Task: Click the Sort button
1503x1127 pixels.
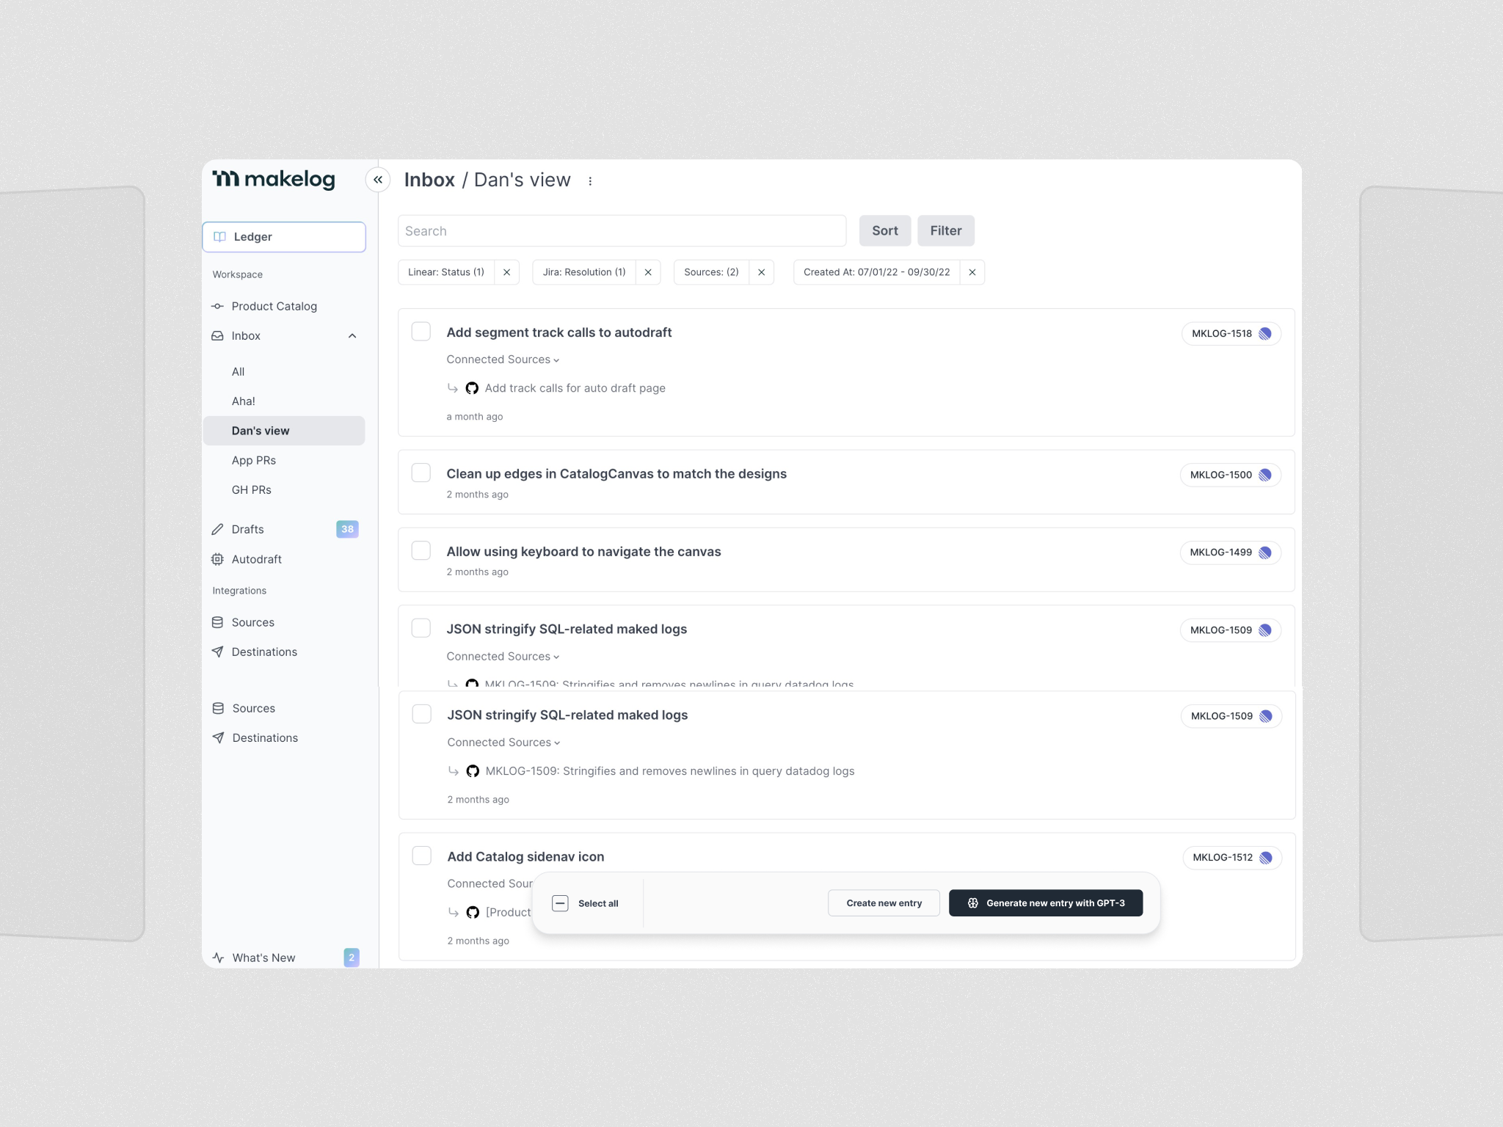Action: point(884,230)
